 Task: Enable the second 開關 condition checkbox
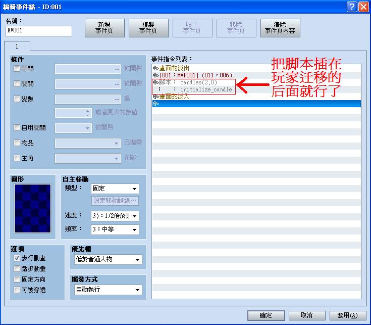pos(17,83)
